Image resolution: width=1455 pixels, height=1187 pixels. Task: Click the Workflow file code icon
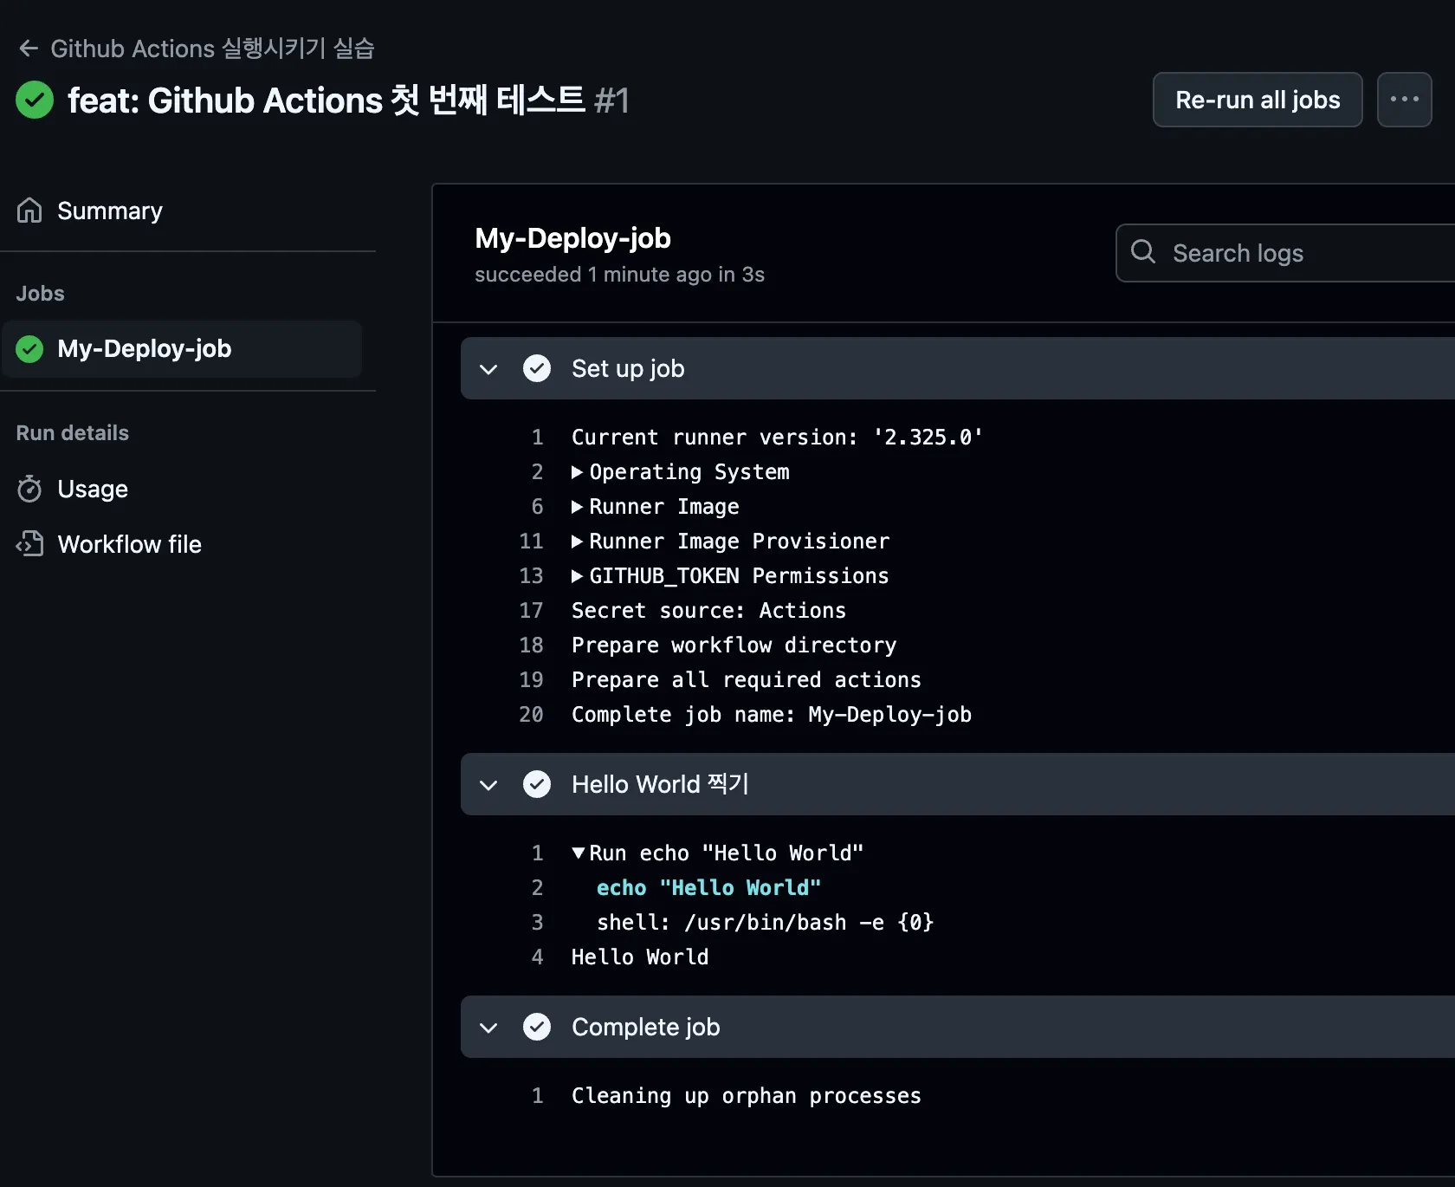(29, 544)
